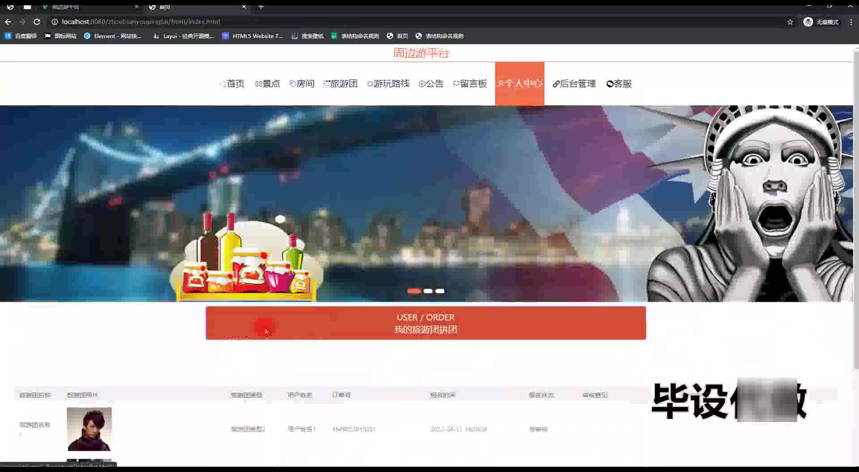Click the site info icon in address bar
Viewport: 859px width, 472px height.
pos(55,21)
